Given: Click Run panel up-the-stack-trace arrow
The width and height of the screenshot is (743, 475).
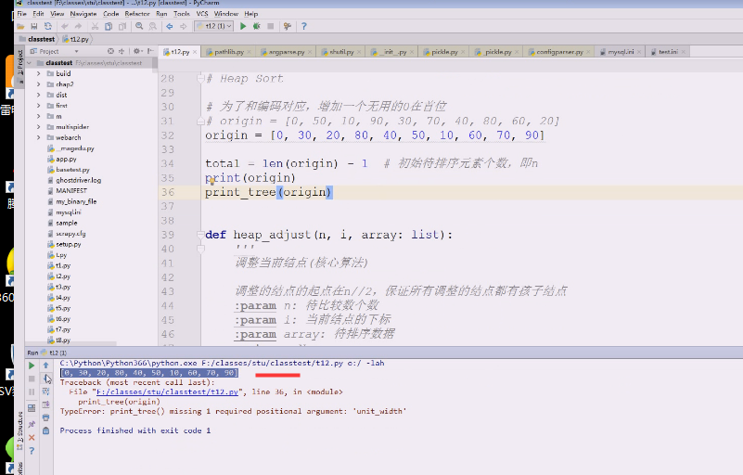Looking at the screenshot, I should click(46, 366).
